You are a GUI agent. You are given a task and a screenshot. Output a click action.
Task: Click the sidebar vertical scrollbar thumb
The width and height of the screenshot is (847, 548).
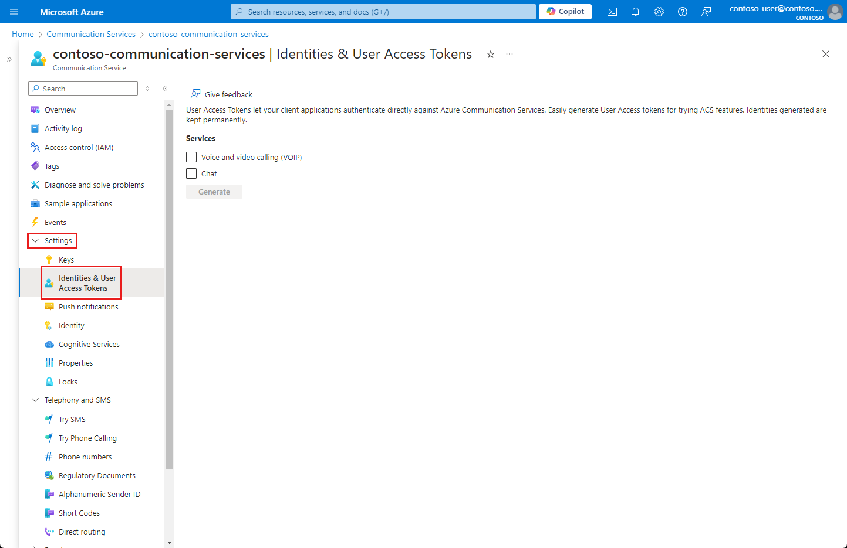click(170, 289)
